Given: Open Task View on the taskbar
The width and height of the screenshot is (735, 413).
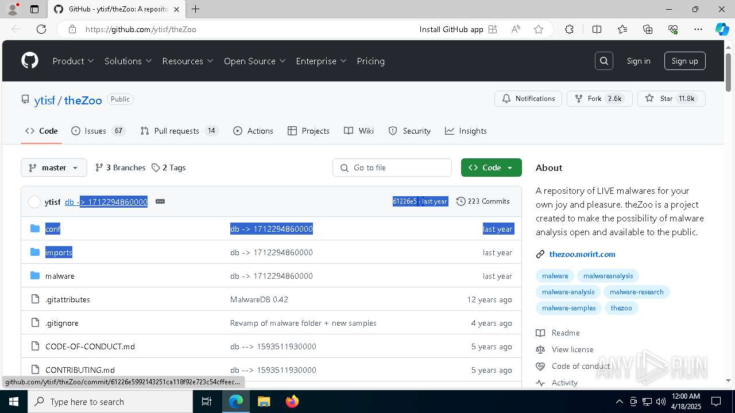Looking at the screenshot, I should 207,402.
